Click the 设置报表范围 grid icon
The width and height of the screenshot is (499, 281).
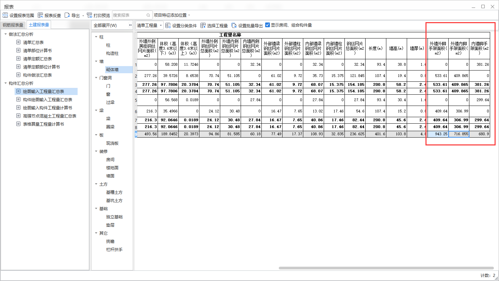pos(5,15)
